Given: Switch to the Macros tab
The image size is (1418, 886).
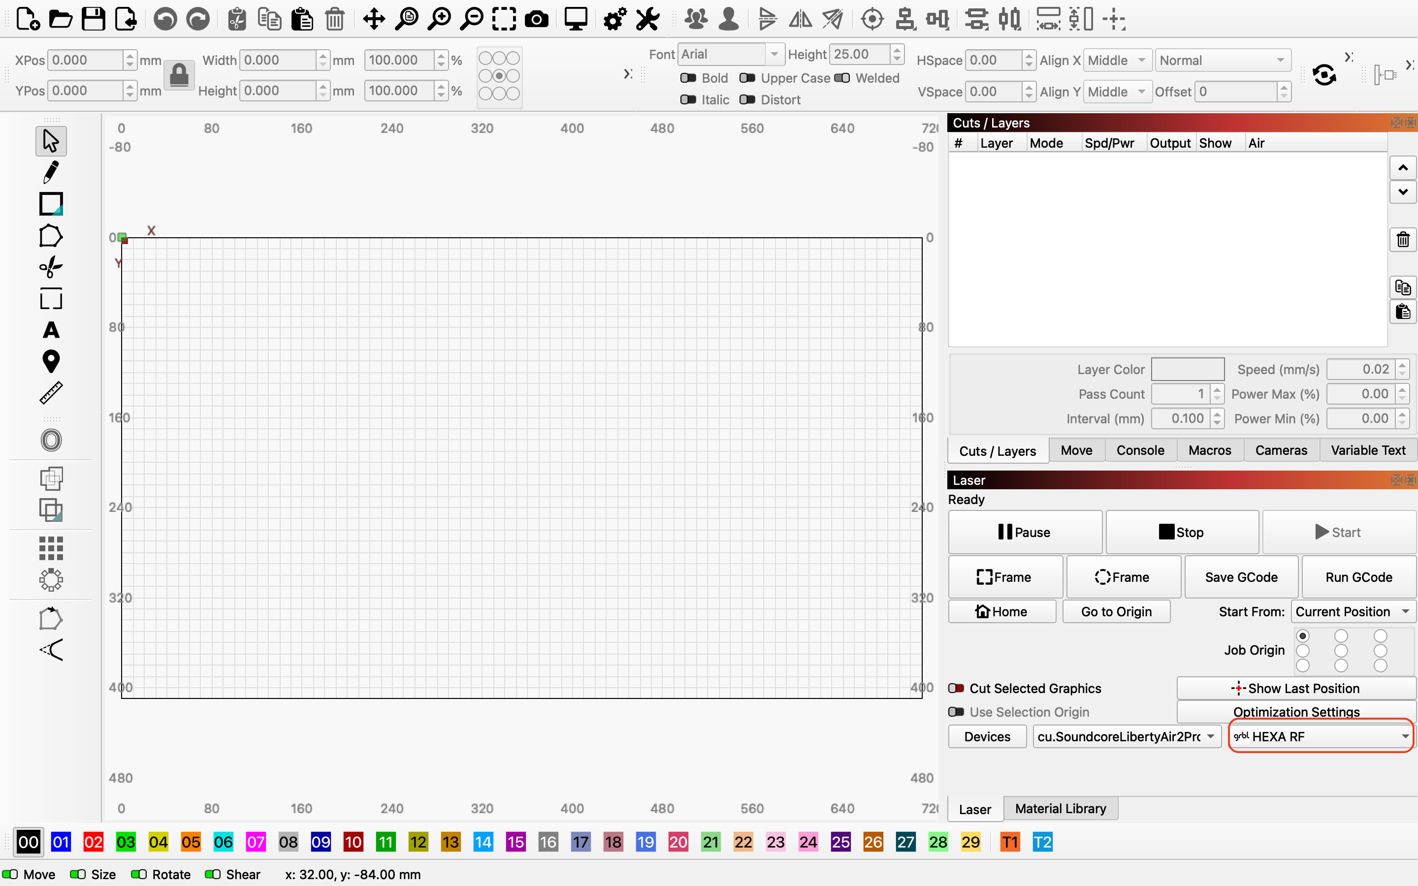Looking at the screenshot, I should click(x=1210, y=450).
